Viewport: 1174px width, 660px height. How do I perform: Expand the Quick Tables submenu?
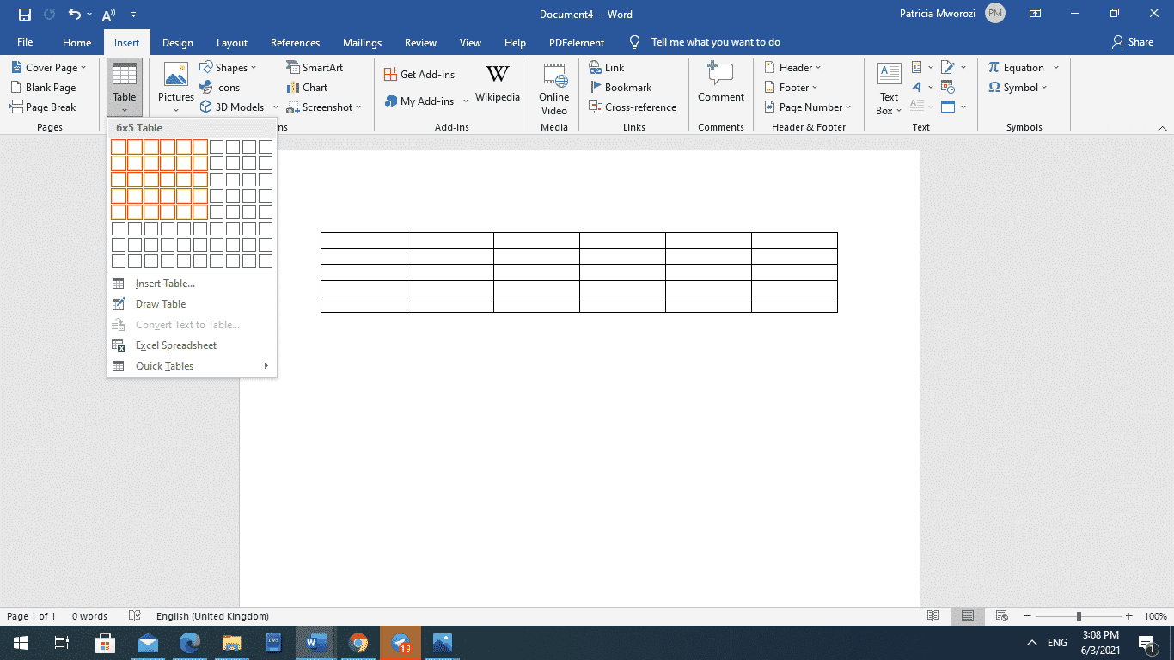click(165, 365)
